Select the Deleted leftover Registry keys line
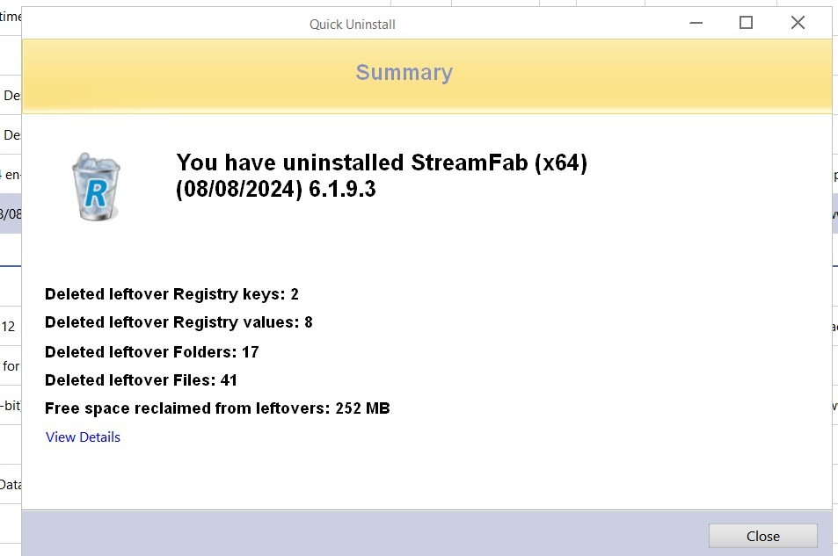Screen dimensions: 838x556 coord(172,294)
